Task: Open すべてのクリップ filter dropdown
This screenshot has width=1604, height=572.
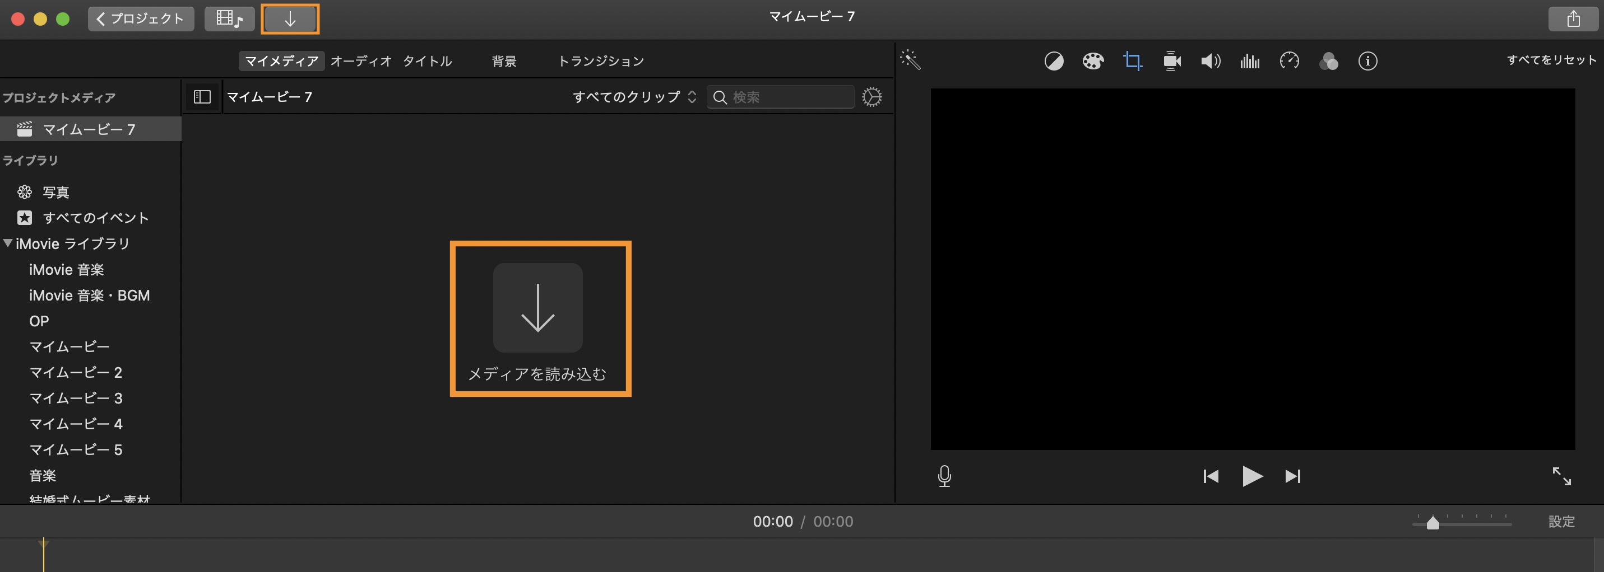Action: coord(634,97)
